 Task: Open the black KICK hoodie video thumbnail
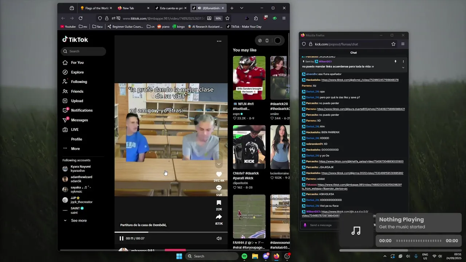tap(249, 147)
